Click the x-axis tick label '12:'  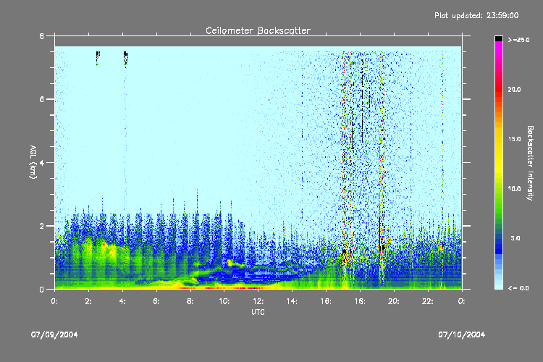click(x=258, y=301)
